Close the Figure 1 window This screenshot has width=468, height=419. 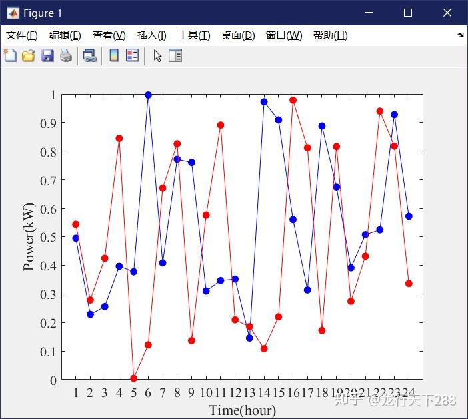point(447,13)
